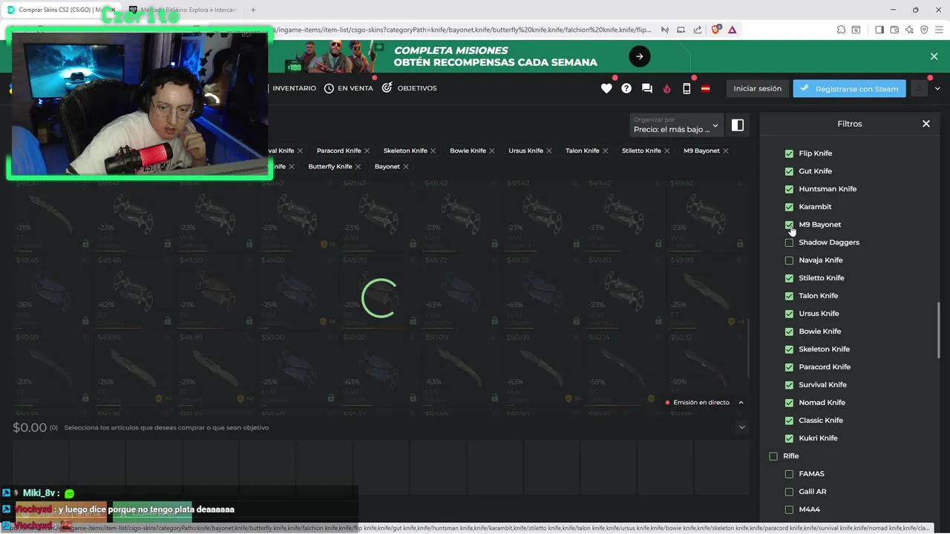Viewport: 950px width, 534px height.
Task: Open the wishlist heart icon
Action: pos(606,88)
